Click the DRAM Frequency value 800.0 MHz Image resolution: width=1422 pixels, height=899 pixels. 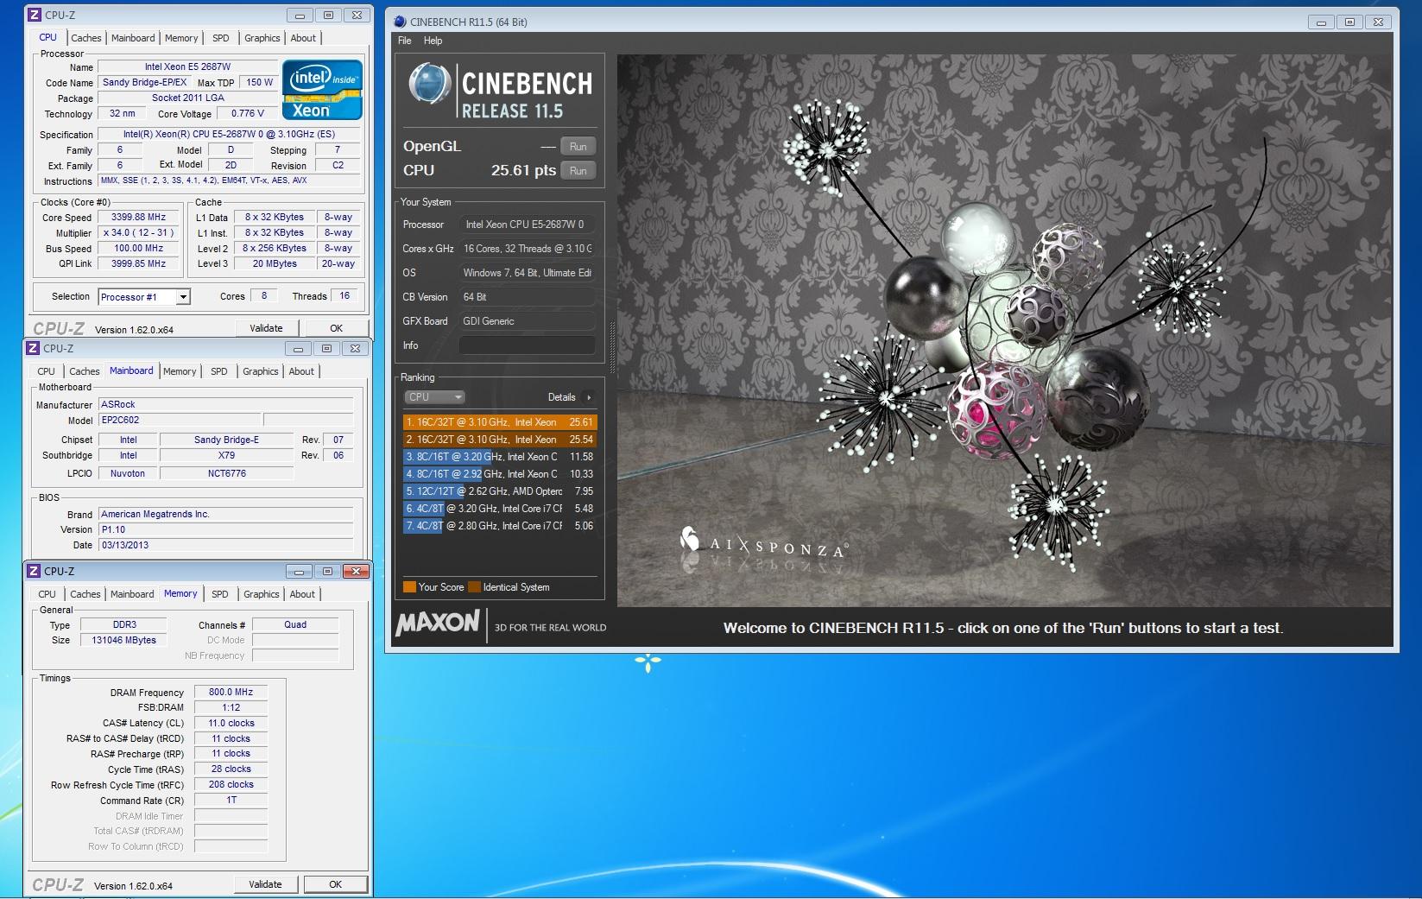click(231, 693)
